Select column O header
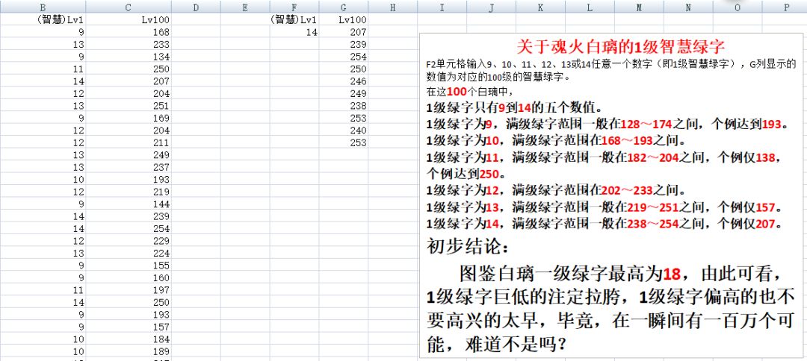This screenshot has width=807, height=361. pos(737,7)
